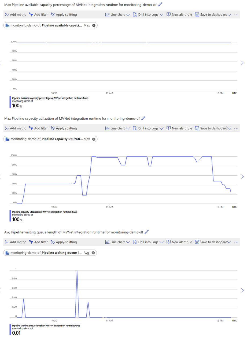Click the Drill into Logs icon on the first chart
This screenshot has height=347, width=247.
[x=135, y=14]
